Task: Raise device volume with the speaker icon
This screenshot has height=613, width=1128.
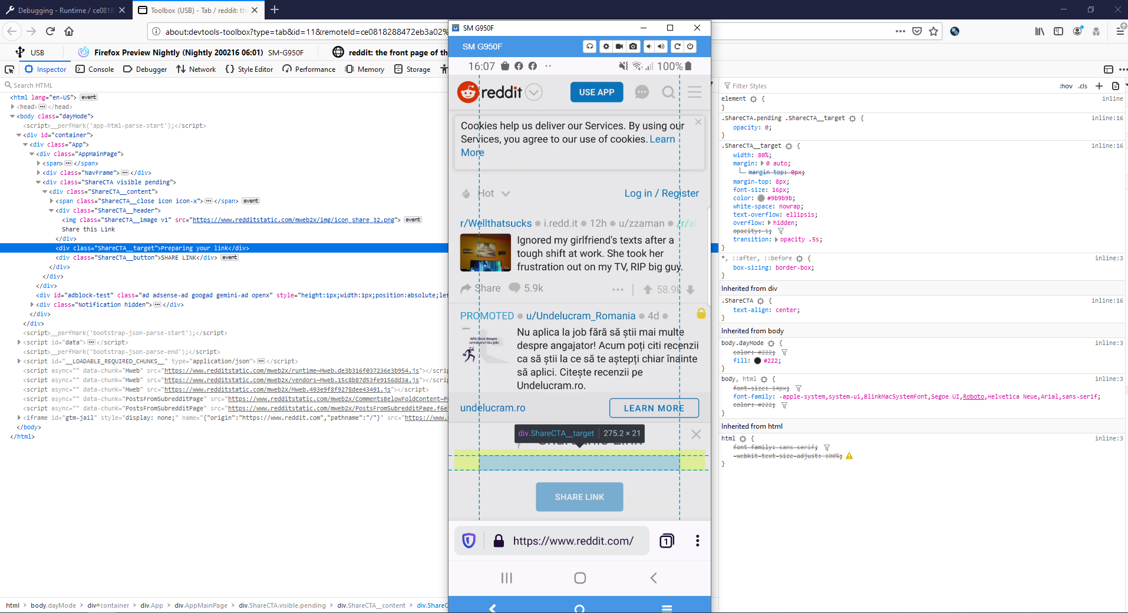Action: point(661,47)
